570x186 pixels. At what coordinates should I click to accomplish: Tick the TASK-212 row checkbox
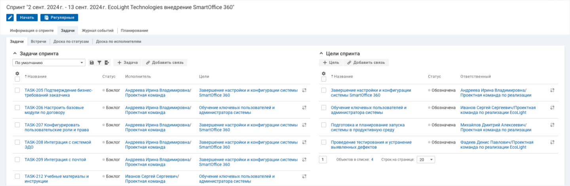[17, 177]
